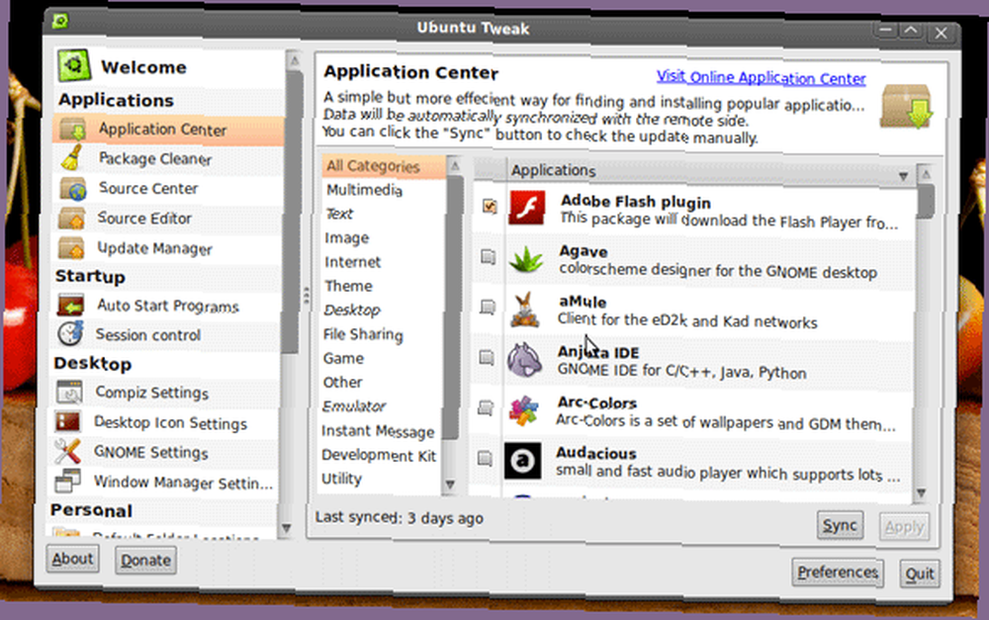
Task: Click the applications list scrollbar thumb
Action: coord(926,202)
